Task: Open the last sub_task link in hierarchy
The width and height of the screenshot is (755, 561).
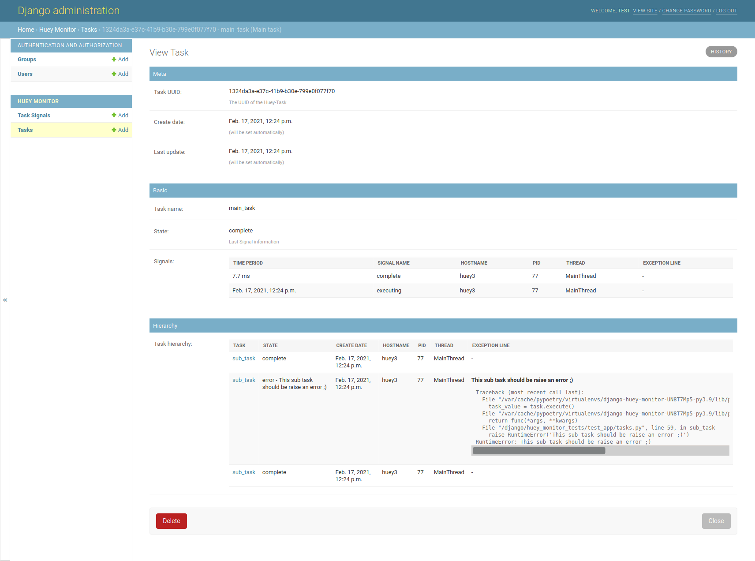Action: point(244,472)
